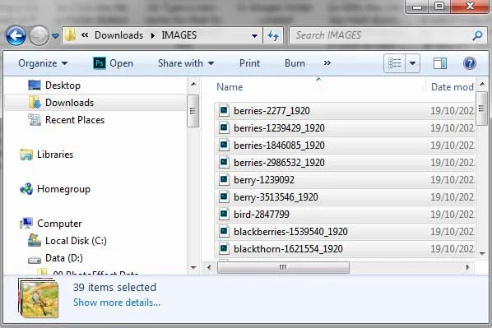Click the Refresh button beside address bar
The height and width of the screenshot is (328, 492).
273,35
